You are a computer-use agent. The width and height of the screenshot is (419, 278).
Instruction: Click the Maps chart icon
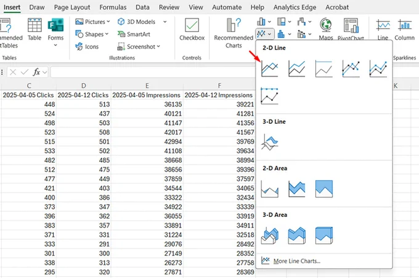326,29
